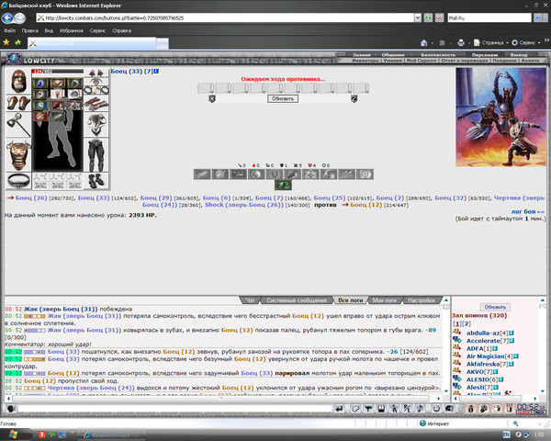
Task: Open the Избранное menu
Action: click(72, 30)
